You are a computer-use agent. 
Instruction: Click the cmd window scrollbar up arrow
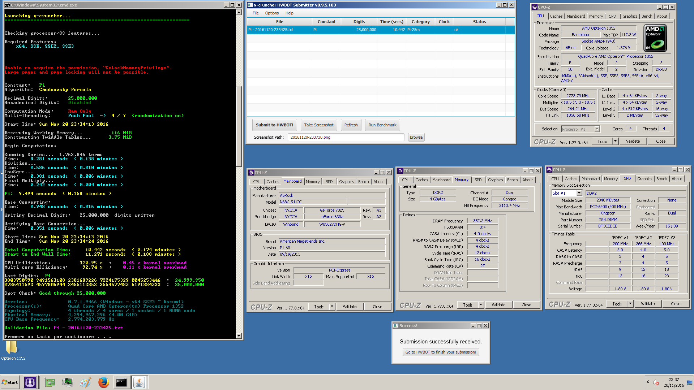pyautogui.click(x=239, y=12)
